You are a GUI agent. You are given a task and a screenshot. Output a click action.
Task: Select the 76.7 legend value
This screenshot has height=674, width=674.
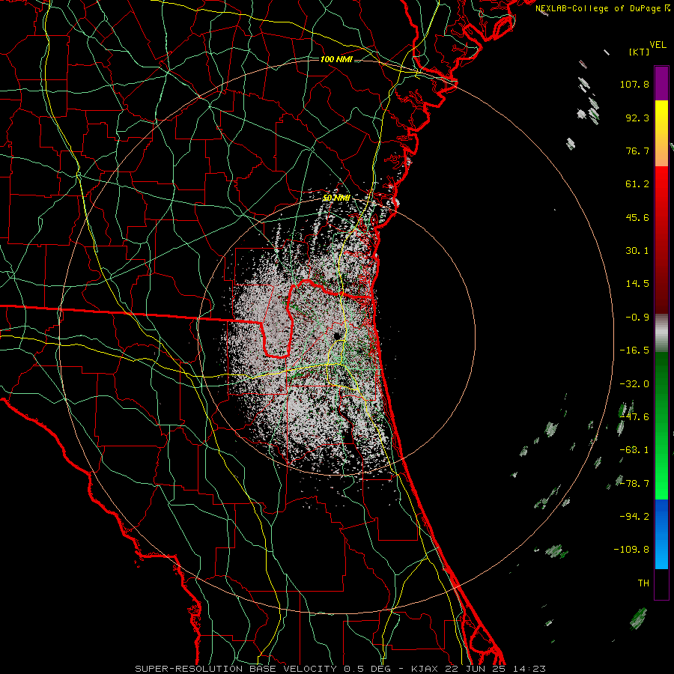[x=637, y=151]
